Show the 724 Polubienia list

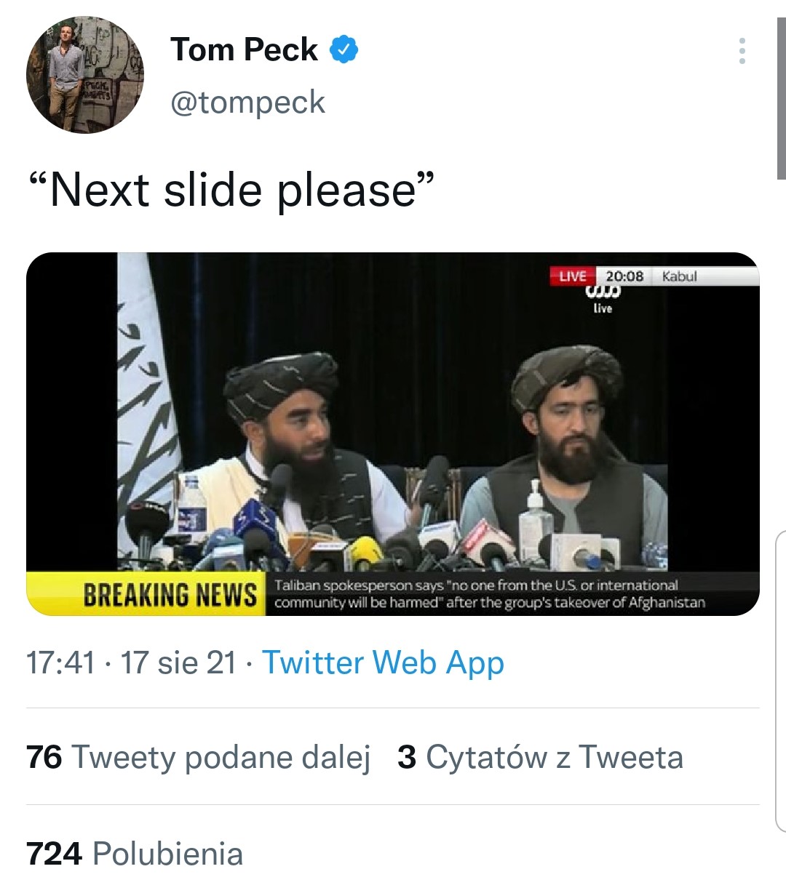click(x=135, y=854)
